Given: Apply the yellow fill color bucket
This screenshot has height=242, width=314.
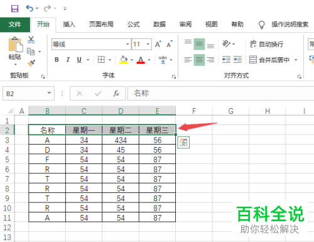Looking at the screenshot, I should pyautogui.click(x=124, y=60).
